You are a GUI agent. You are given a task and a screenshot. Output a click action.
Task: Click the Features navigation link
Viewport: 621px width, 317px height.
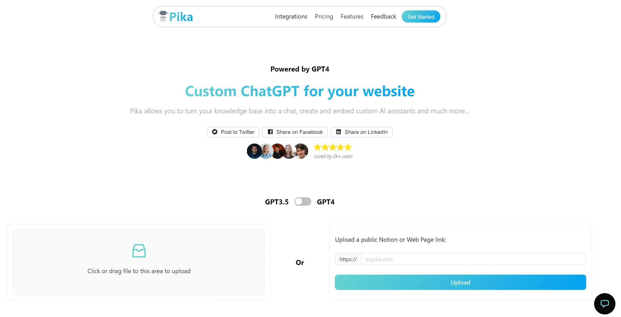click(x=352, y=16)
